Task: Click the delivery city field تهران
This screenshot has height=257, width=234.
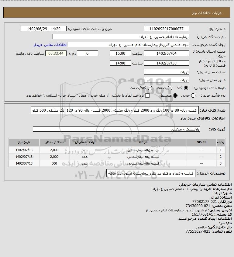Action: pyautogui.click(x=166, y=80)
